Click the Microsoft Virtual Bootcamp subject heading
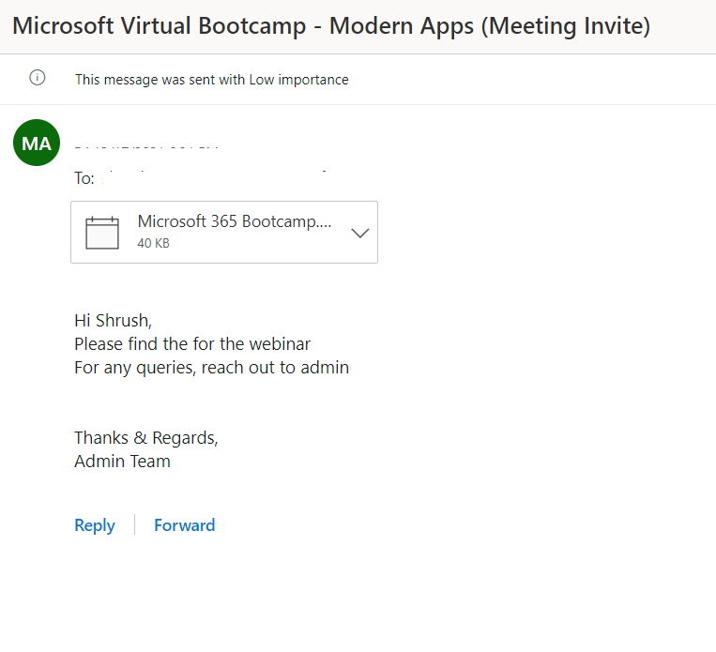Screen dimensions: 716x652 pos(330,25)
